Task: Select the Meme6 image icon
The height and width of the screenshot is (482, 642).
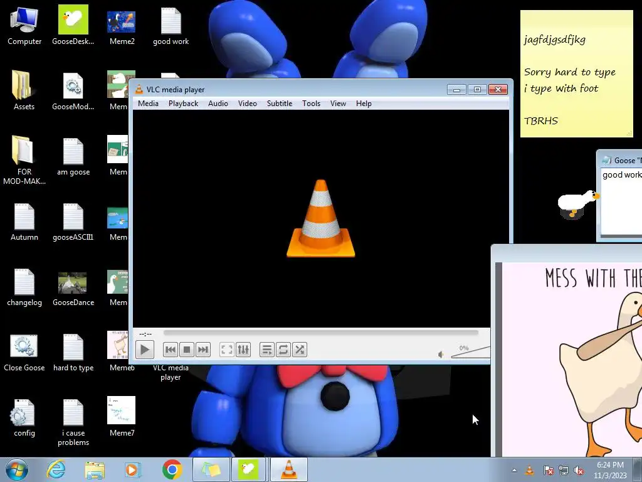Action: point(118,351)
